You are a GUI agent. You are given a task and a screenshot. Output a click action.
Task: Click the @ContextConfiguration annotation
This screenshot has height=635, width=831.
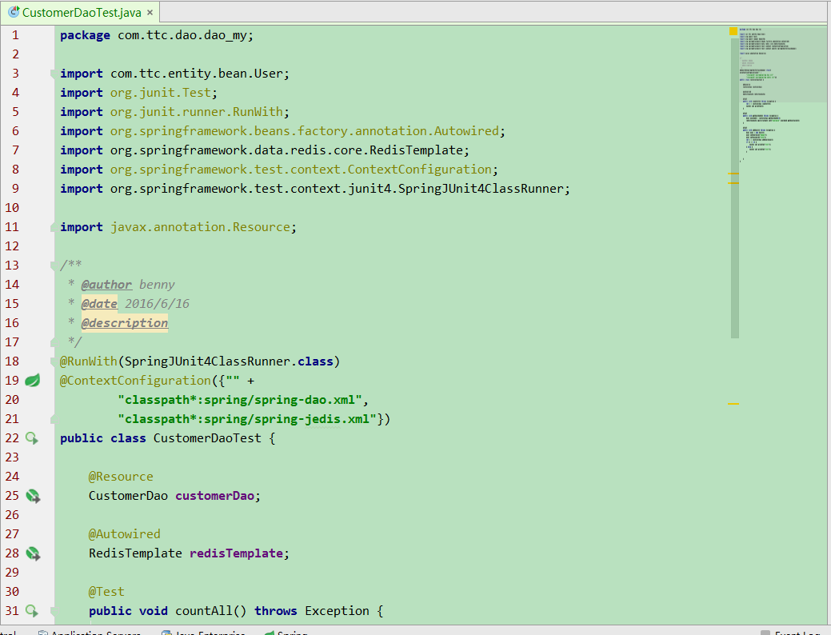click(x=135, y=381)
